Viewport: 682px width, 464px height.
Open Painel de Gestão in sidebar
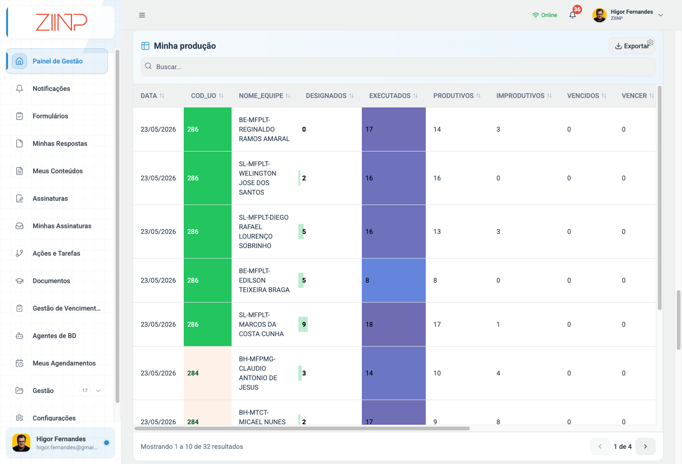pyautogui.click(x=57, y=61)
